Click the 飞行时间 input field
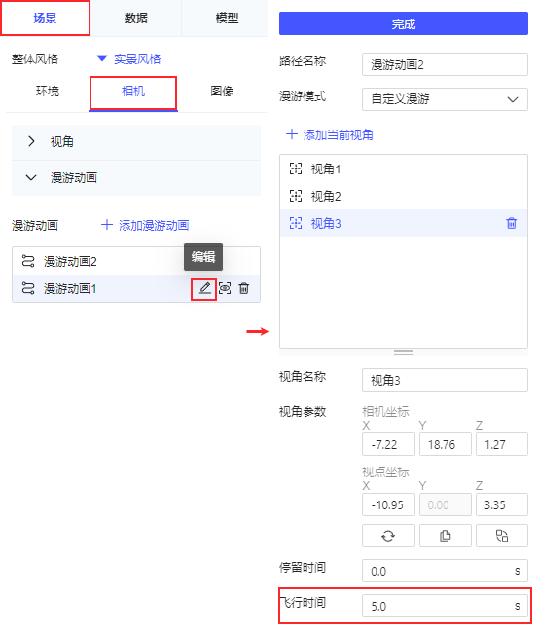 pos(445,606)
